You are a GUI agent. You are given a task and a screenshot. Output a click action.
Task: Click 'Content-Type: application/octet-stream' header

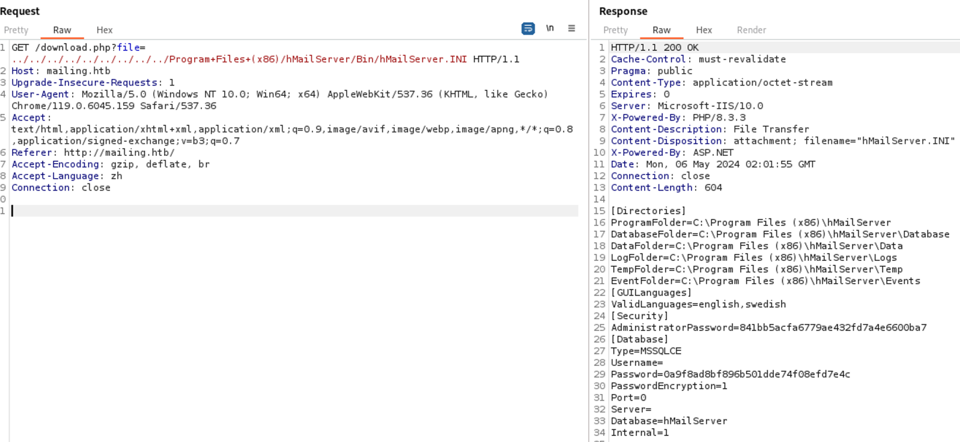click(x=722, y=83)
